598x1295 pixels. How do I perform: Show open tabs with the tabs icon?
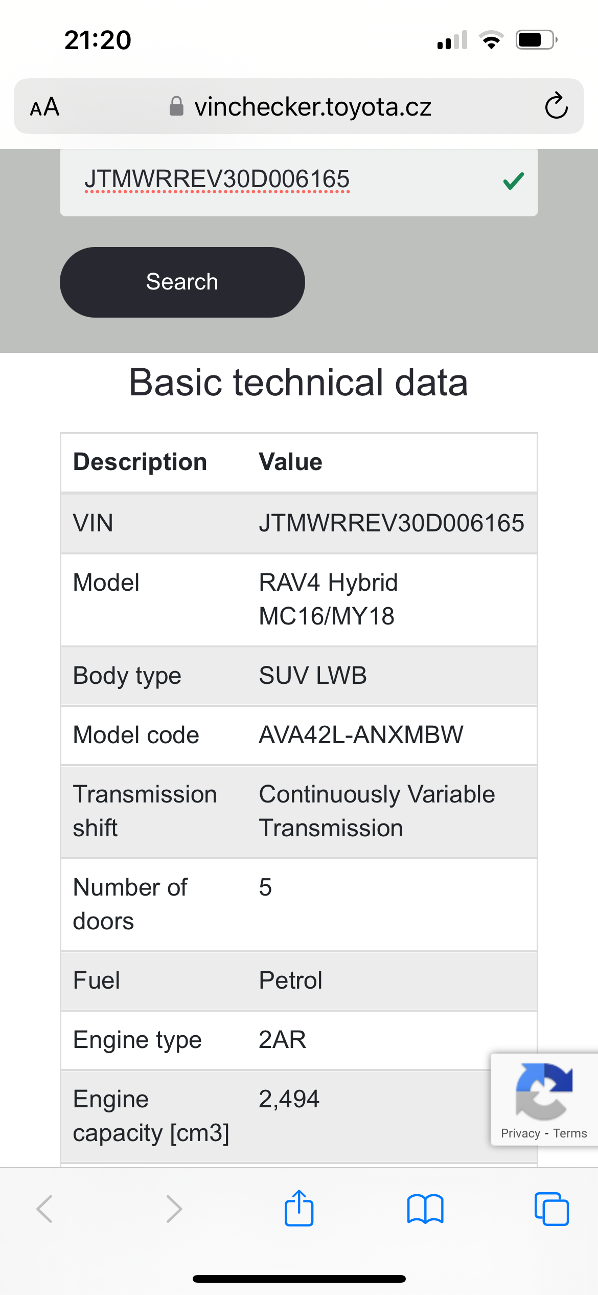coord(551,1209)
